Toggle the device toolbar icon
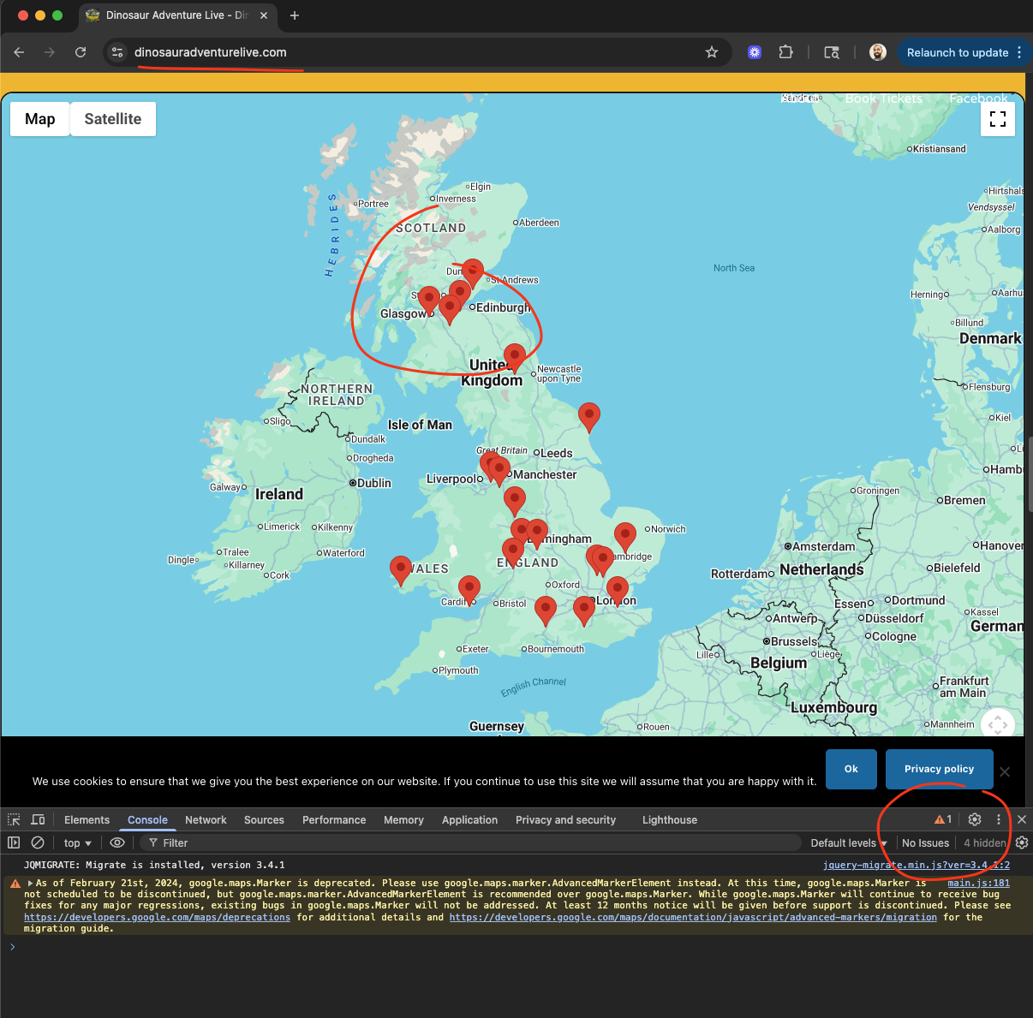Image resolution: width=1033 pixels, height=1018 pixels. point(38,819)
